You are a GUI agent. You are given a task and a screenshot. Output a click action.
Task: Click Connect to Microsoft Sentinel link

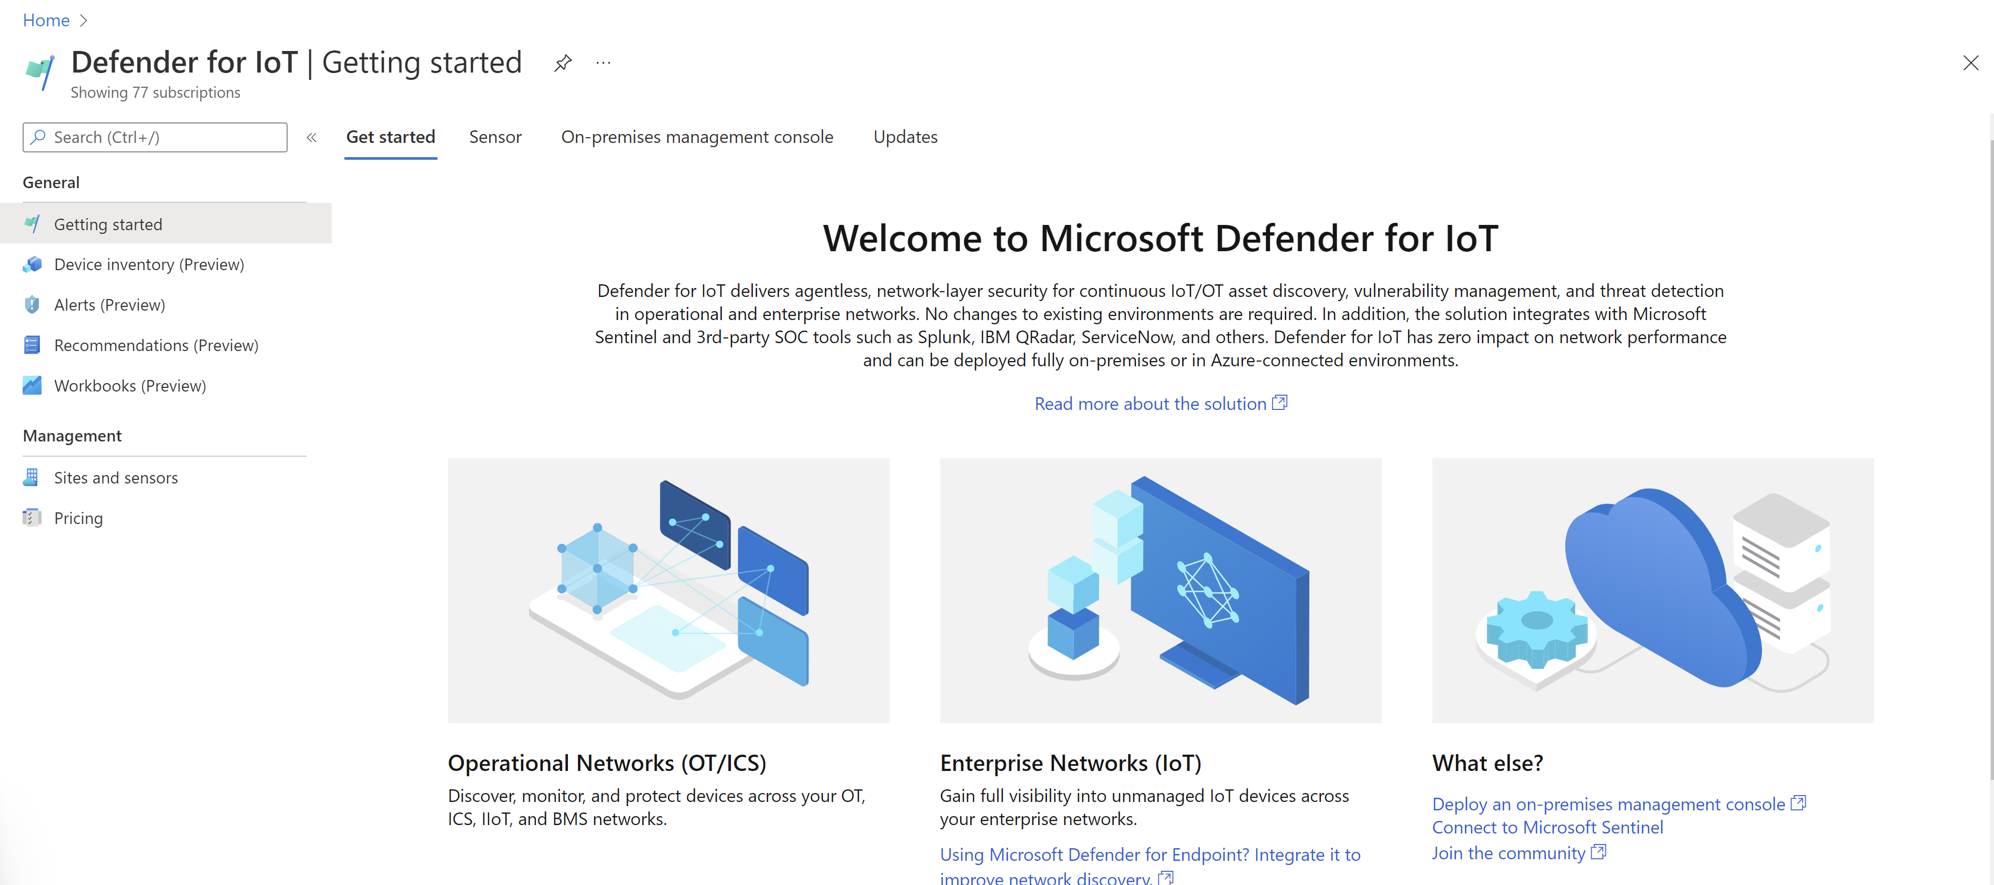coord(1547,827)
